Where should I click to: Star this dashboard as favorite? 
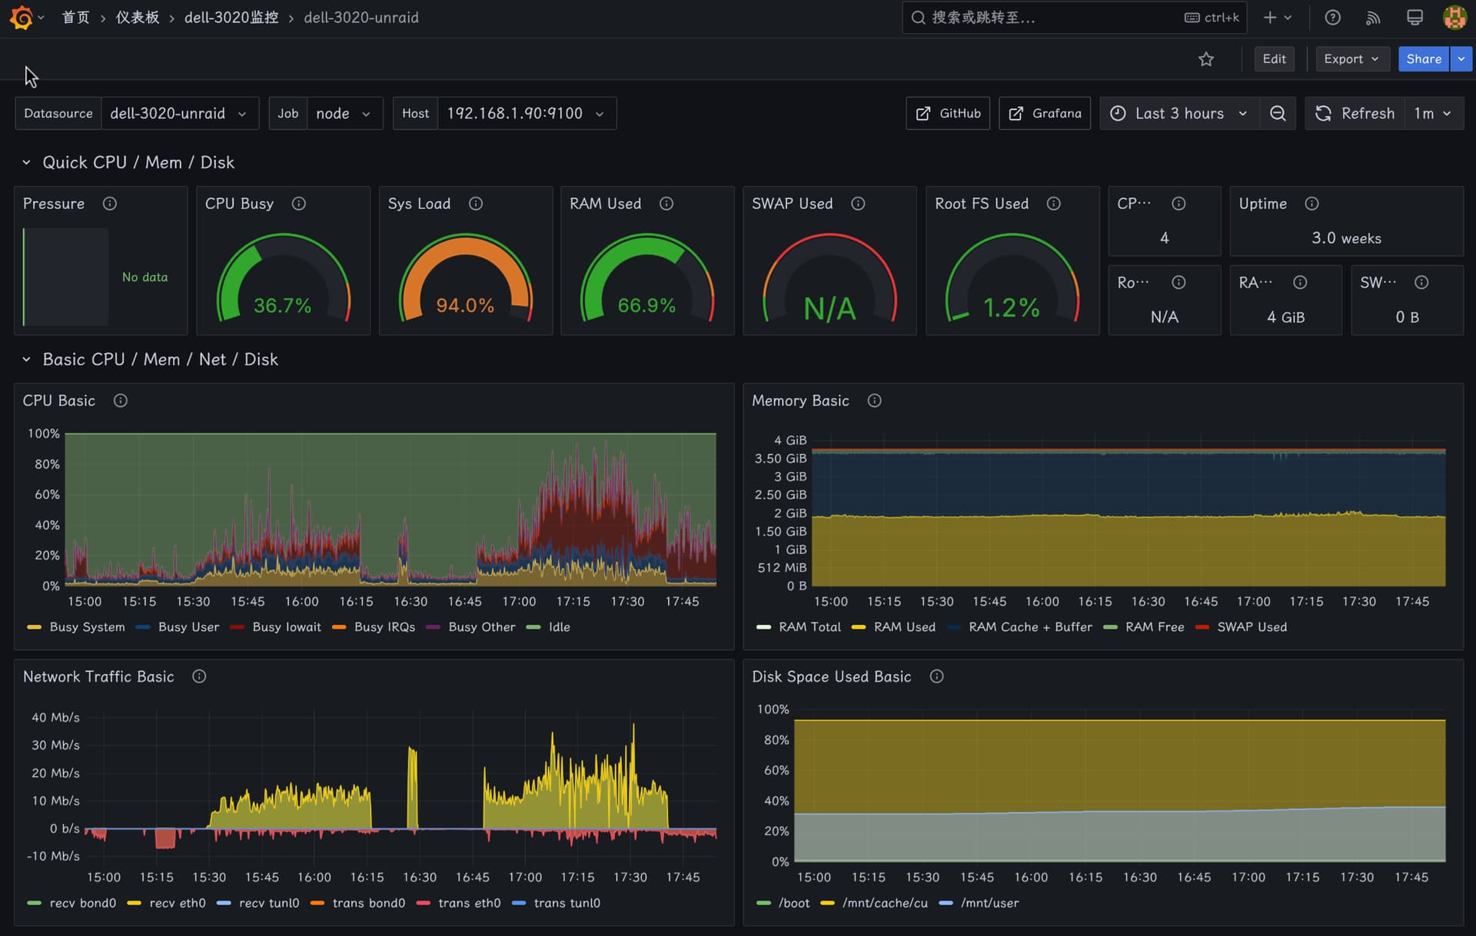tap(1206, 59)
